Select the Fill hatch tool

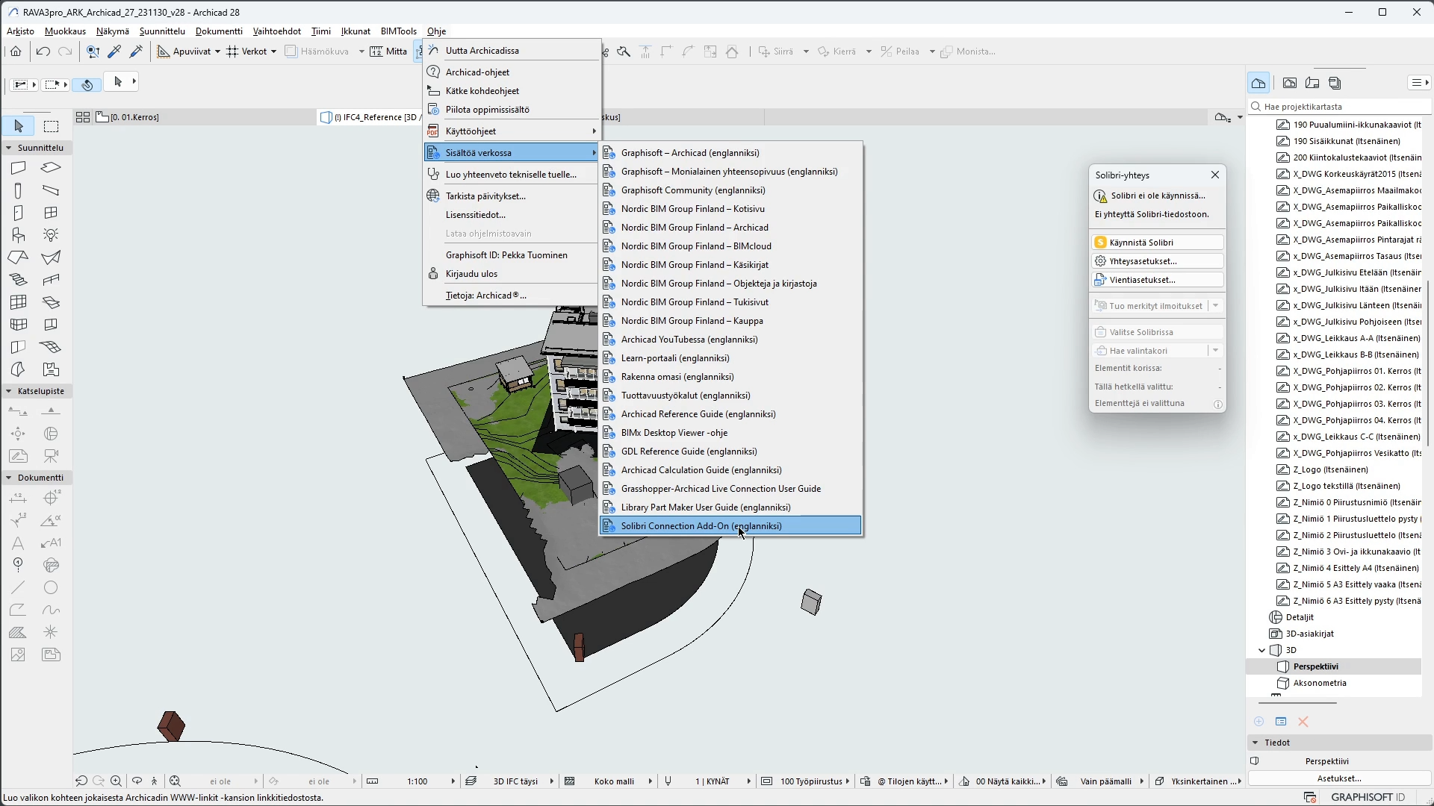click(x=18, y=632)
